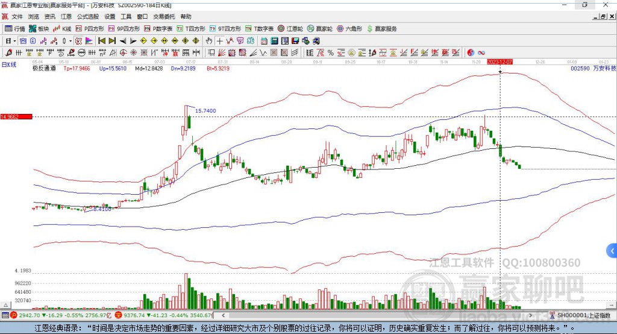617x334 pixels.
Task: Open the 工具 menu
Action: [126, 16]
